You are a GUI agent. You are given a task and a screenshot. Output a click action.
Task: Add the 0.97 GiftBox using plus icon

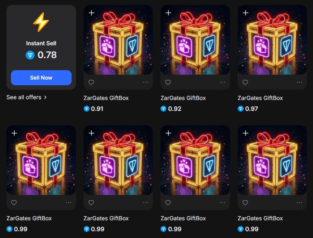click(246, 13)
